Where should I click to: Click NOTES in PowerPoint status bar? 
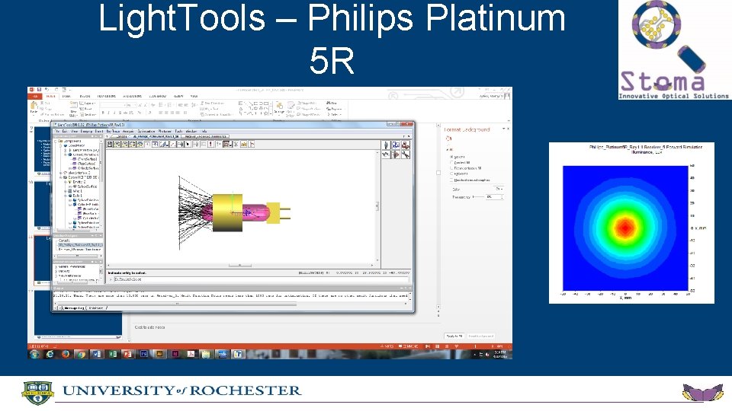tap(387, 346)
